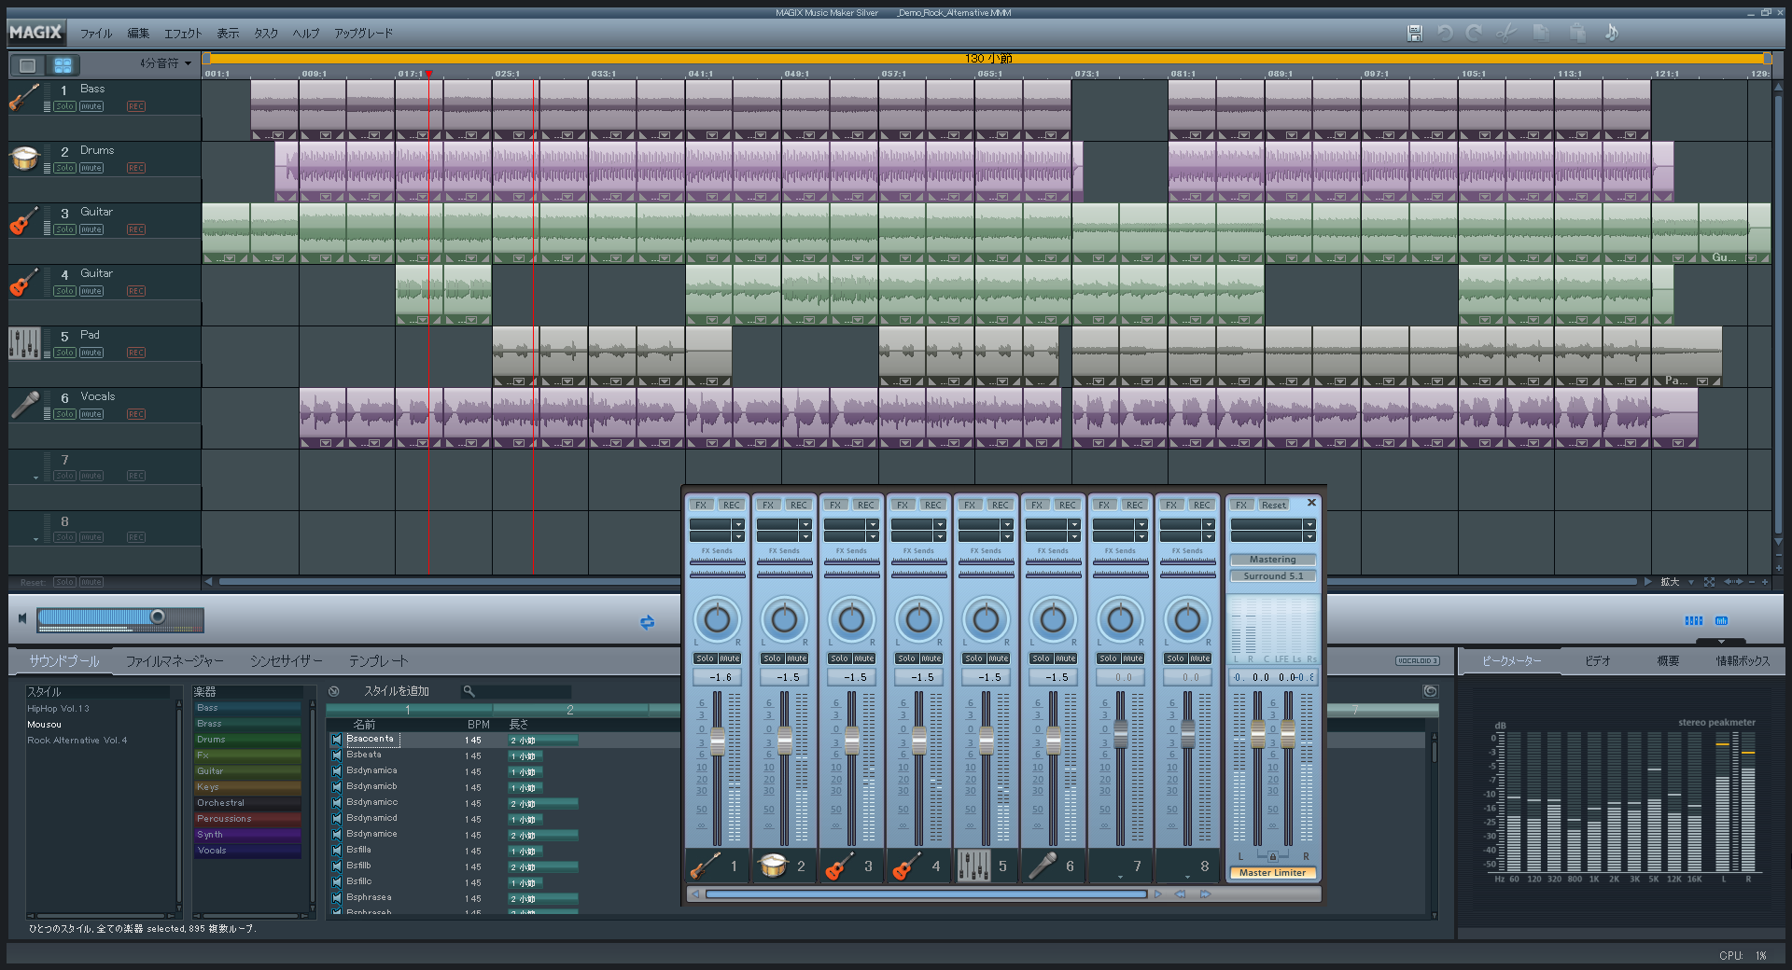Open the ビデオ tab
This screenshot has height=970, width=1792.
1598,660
